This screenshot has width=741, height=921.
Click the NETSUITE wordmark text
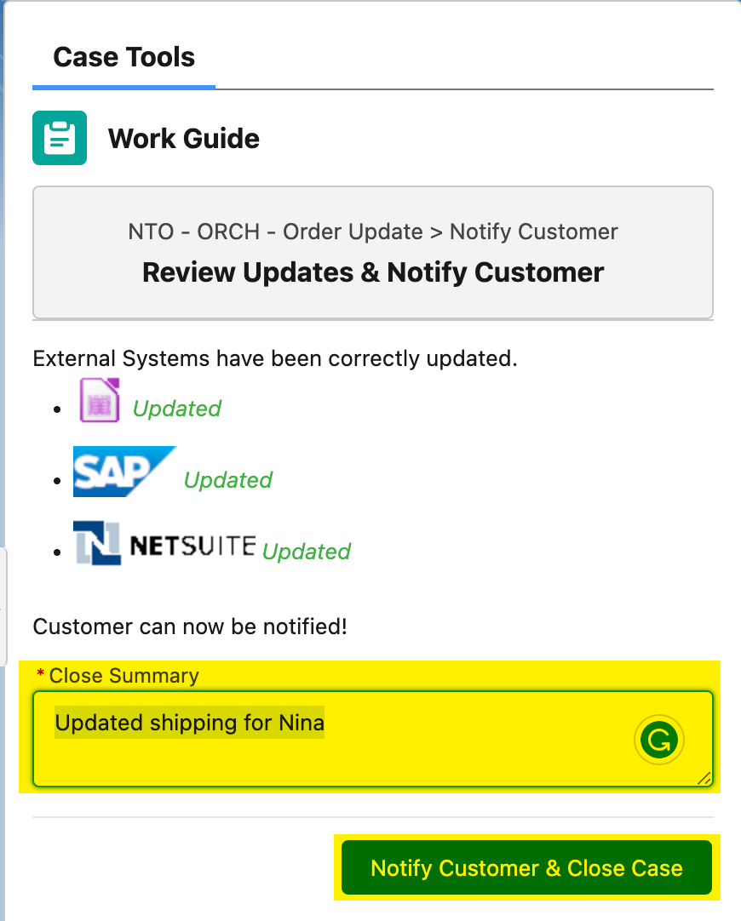(x=192, y=546)
